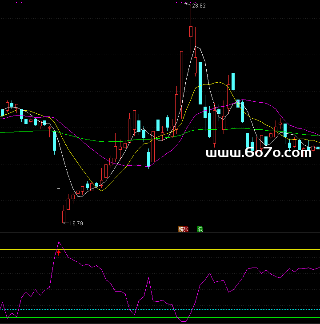Click the highest peak of the magenta indicator line
This screenshot has height=324, width=320.
[x=59, y=242]
